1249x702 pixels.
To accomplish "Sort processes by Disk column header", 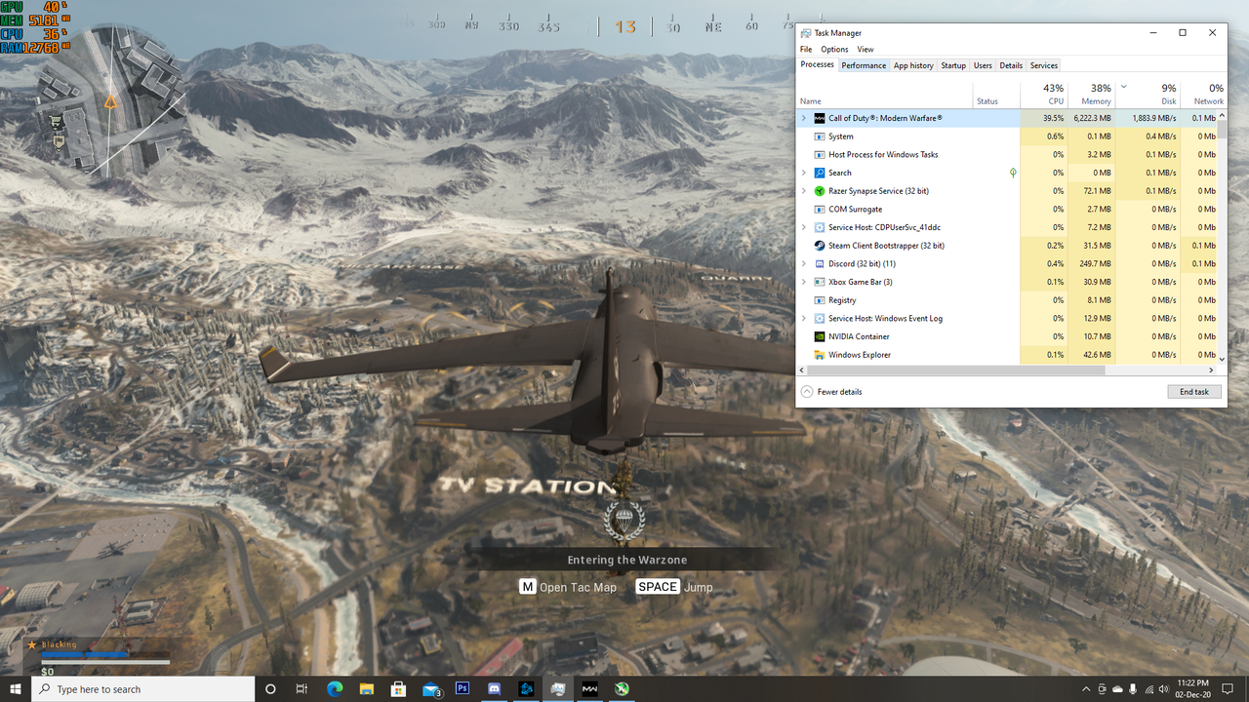I will coord(1148,94).
